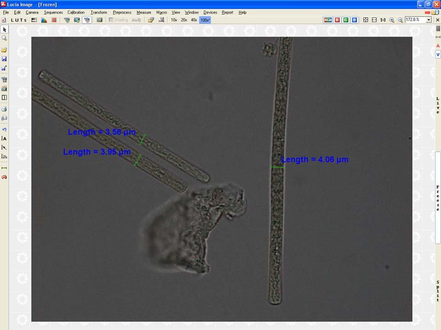Viewport: 441px width, 330px height.
Task: Click the camera freeze icon with red dot
Action: pyautogui.click(x=87, y=20)
